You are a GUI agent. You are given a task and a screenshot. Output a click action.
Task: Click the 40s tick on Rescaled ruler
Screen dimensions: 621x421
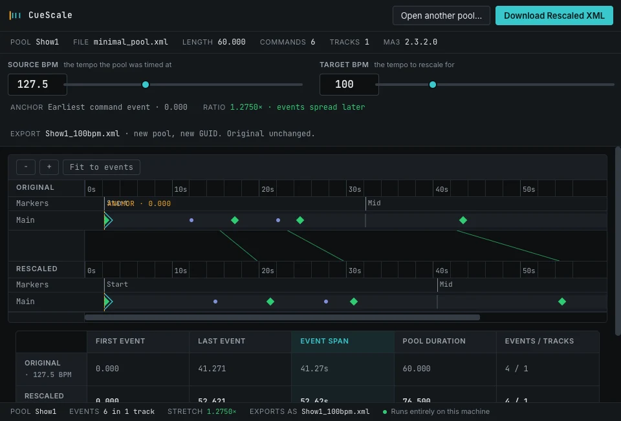(x=442, y=271)
